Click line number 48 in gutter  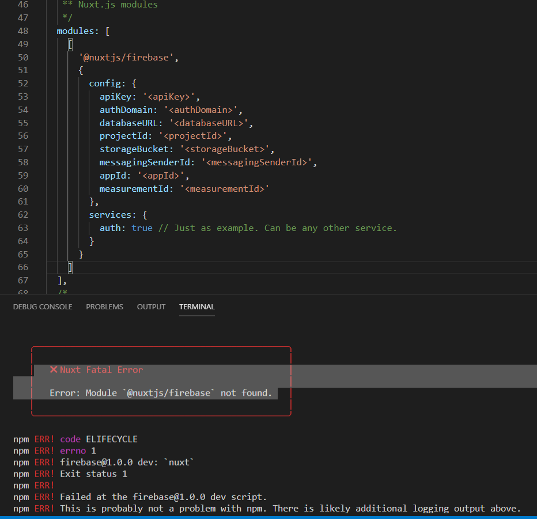[x=23, y=31]
